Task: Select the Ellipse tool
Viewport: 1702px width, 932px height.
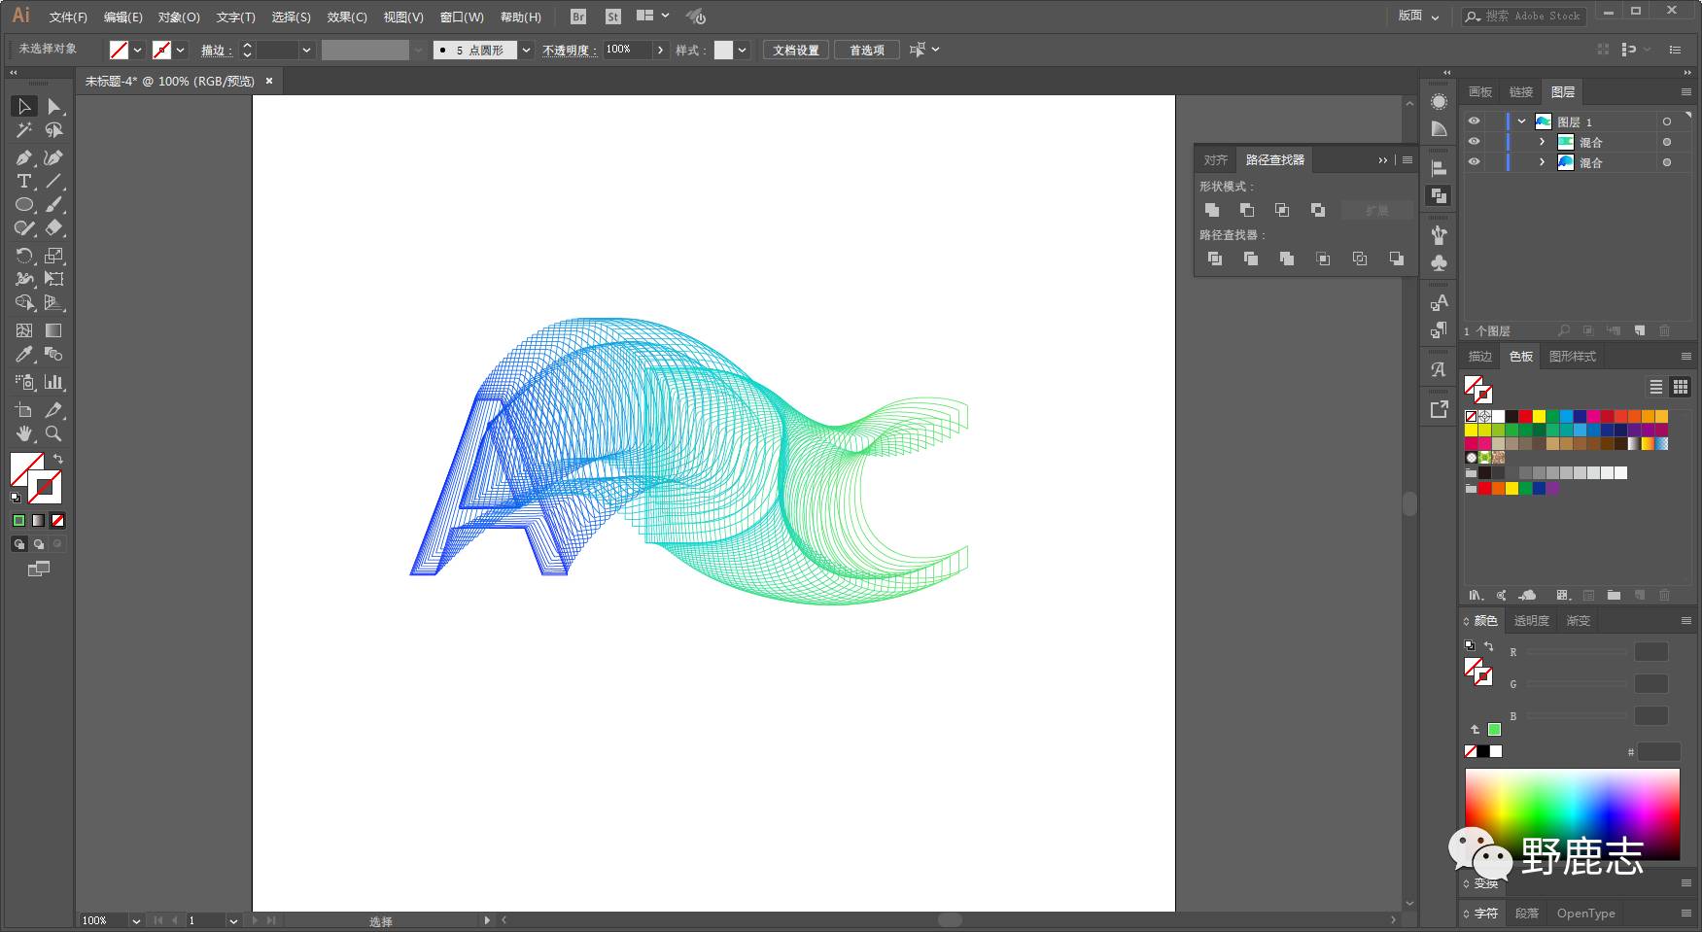Action: tap(24, 205)
